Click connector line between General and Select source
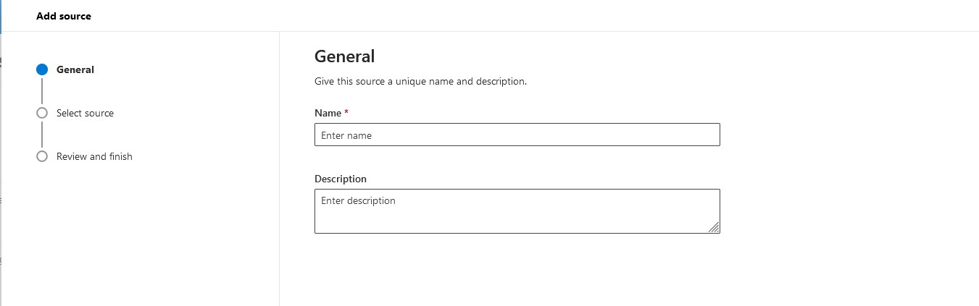The width and height of the screenshot is (979, 306). click(x=42, y=91)
